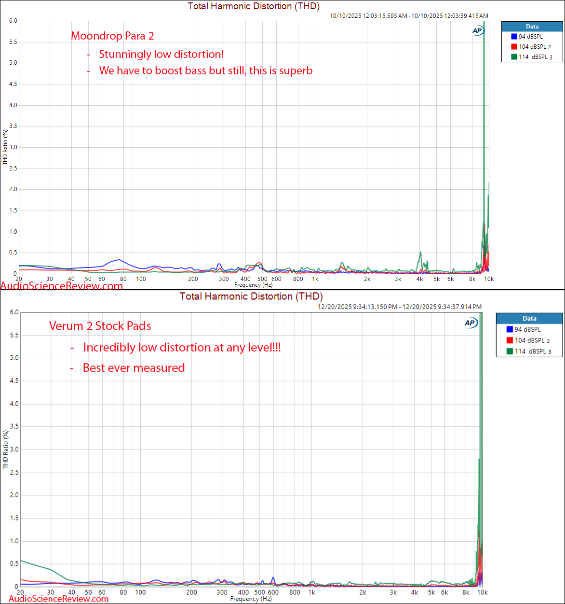Click 'Incredibly low distortion at any level!!!' text

click(182, 347)
